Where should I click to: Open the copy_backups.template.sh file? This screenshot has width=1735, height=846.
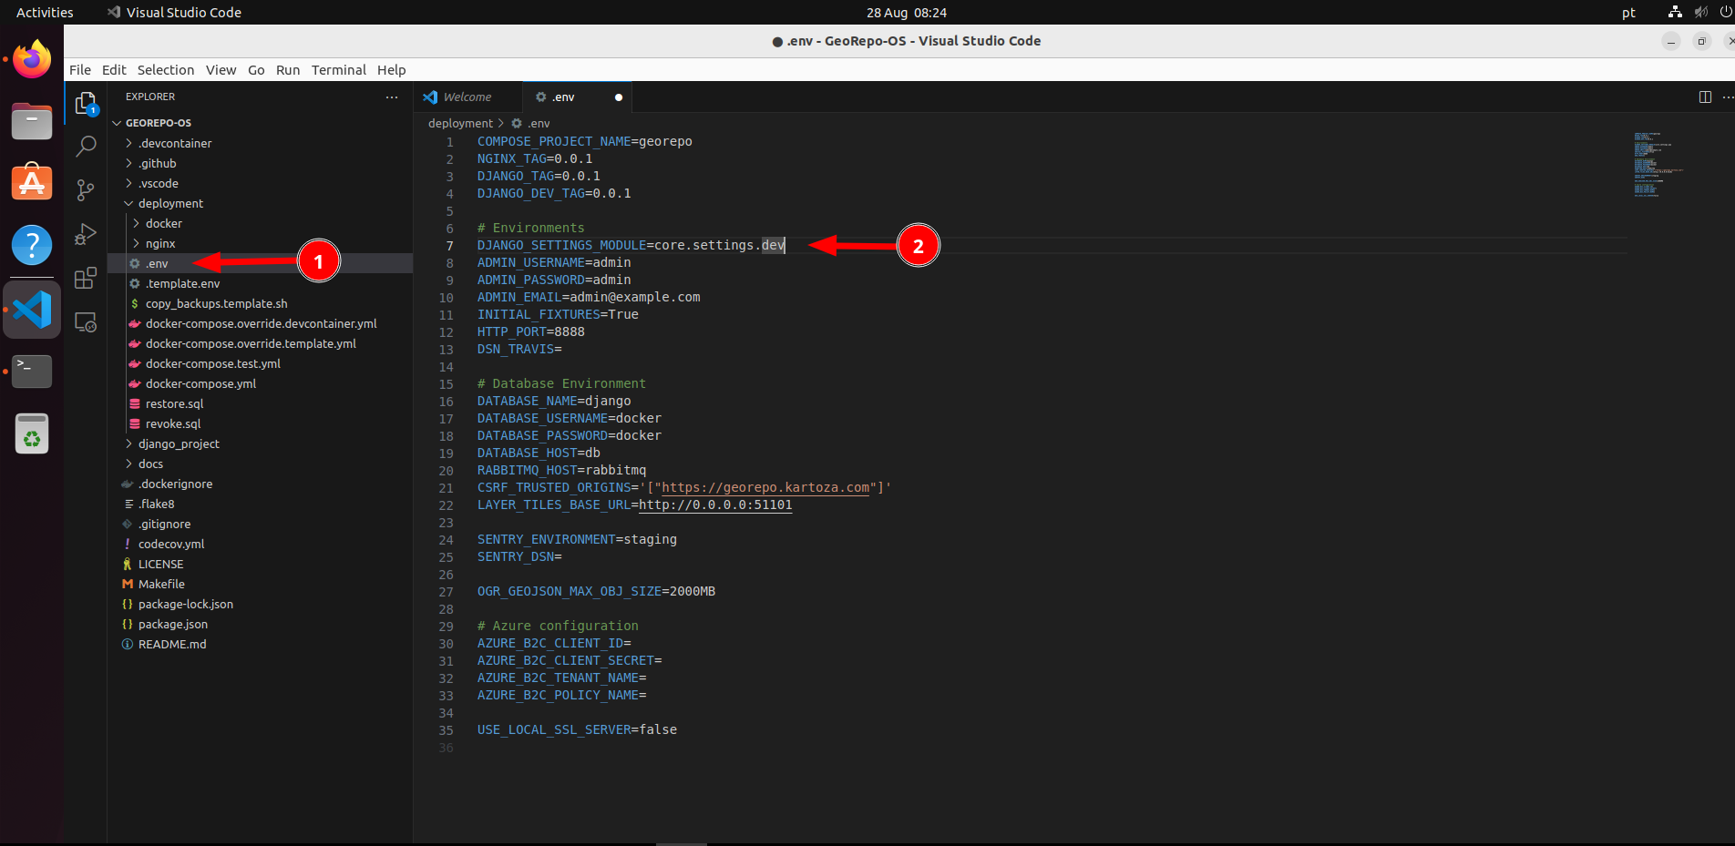216,303
